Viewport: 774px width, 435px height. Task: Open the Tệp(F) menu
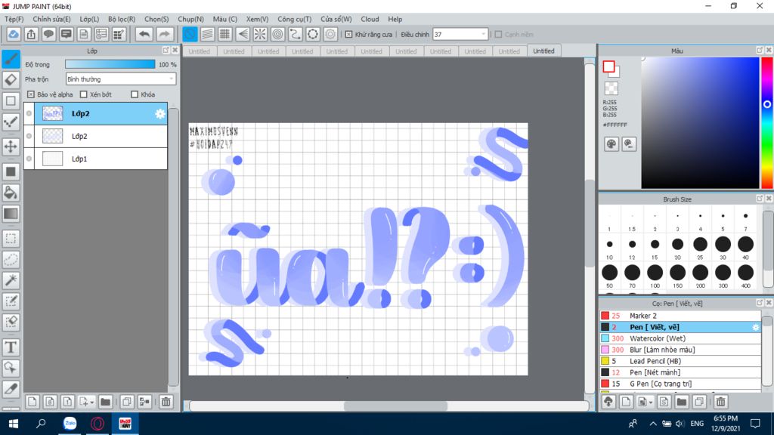(x=14, y=19)
